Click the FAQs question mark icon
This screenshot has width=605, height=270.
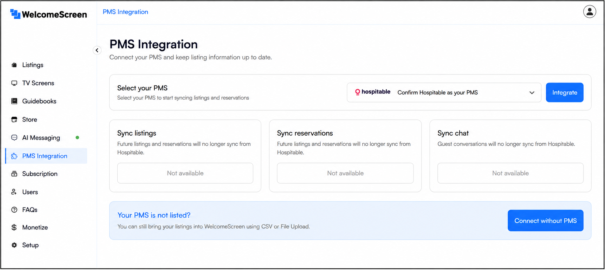tap(14, 210)
